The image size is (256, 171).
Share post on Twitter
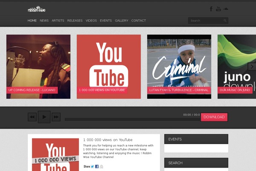point(92,166)
